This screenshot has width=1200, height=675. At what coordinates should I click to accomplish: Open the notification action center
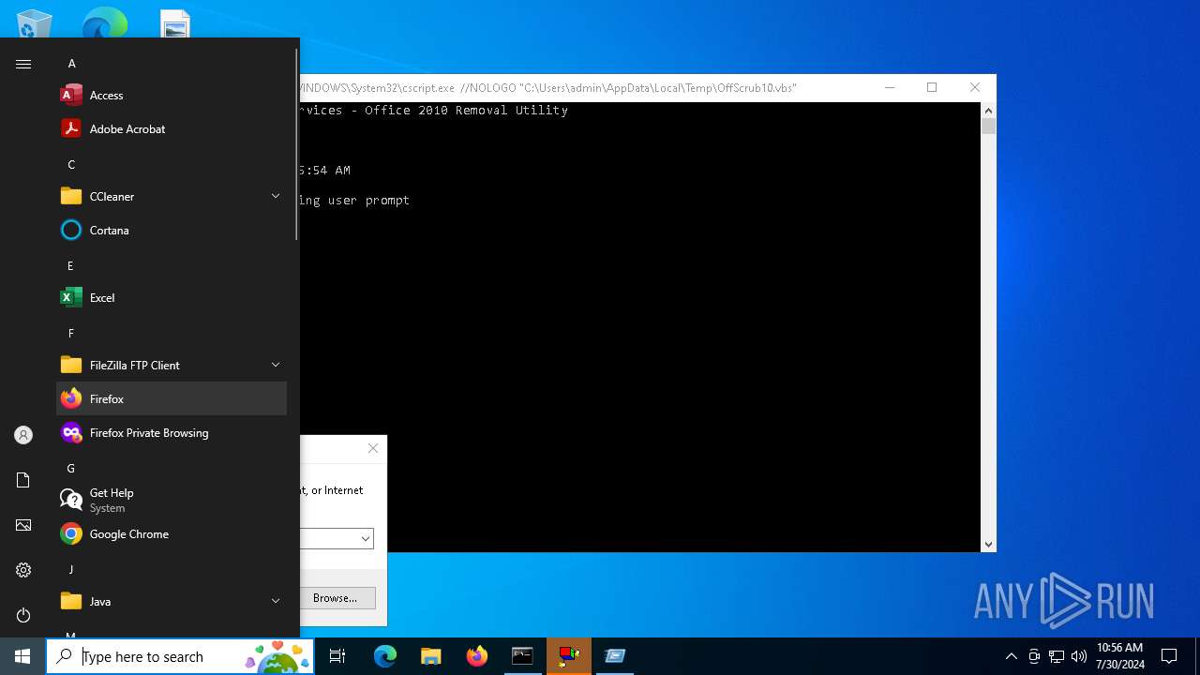click(x=1169, y=656)
